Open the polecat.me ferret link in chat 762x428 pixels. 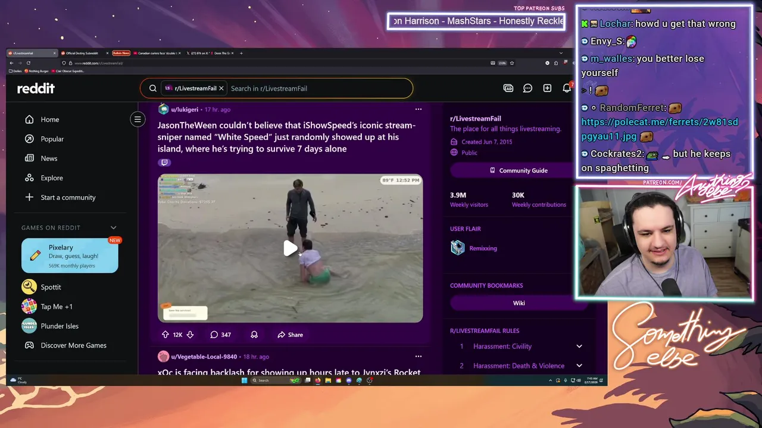(x=660, y=129)
